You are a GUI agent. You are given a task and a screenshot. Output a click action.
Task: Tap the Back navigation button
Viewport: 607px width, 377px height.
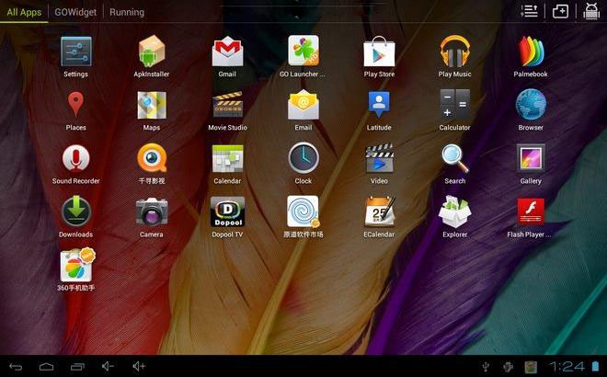16,366
